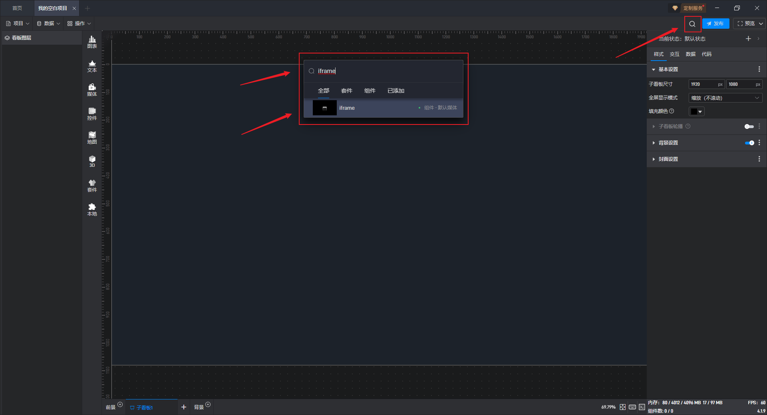Click the 69.79% zoom value
The height and width of the screenshot is (415, 767).
[608, 407]
